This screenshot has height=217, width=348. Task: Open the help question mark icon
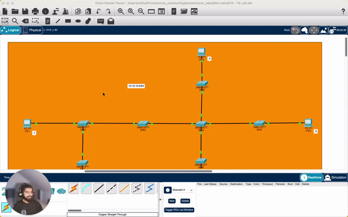(x=343, y=12)
